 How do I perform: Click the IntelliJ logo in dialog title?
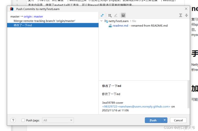(x=12, y=9)
